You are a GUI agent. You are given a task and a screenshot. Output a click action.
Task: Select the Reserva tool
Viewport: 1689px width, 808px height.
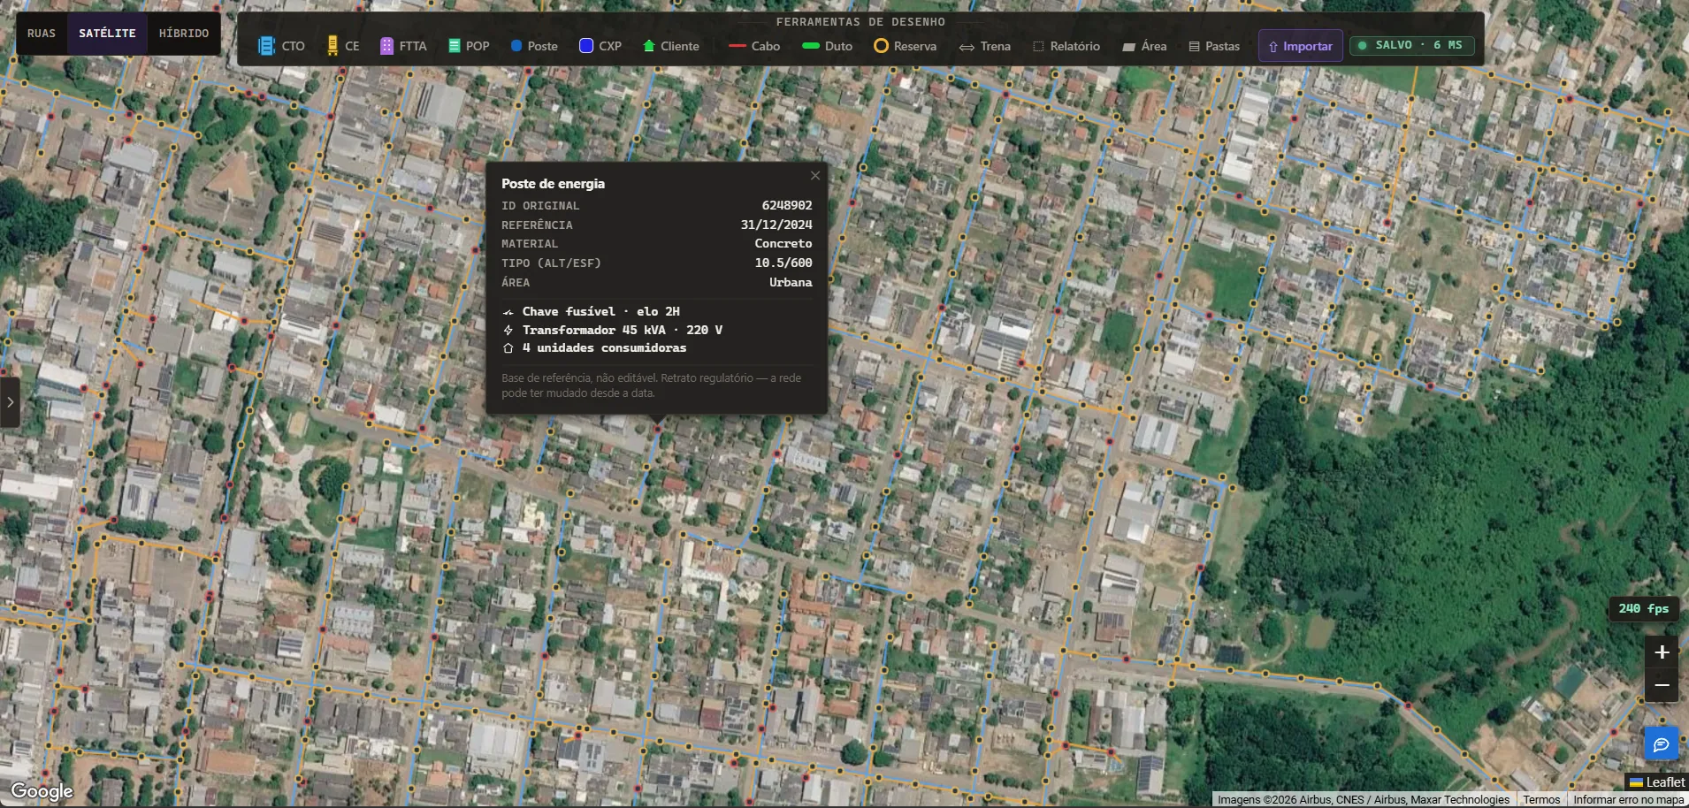(x=906, y=46)
